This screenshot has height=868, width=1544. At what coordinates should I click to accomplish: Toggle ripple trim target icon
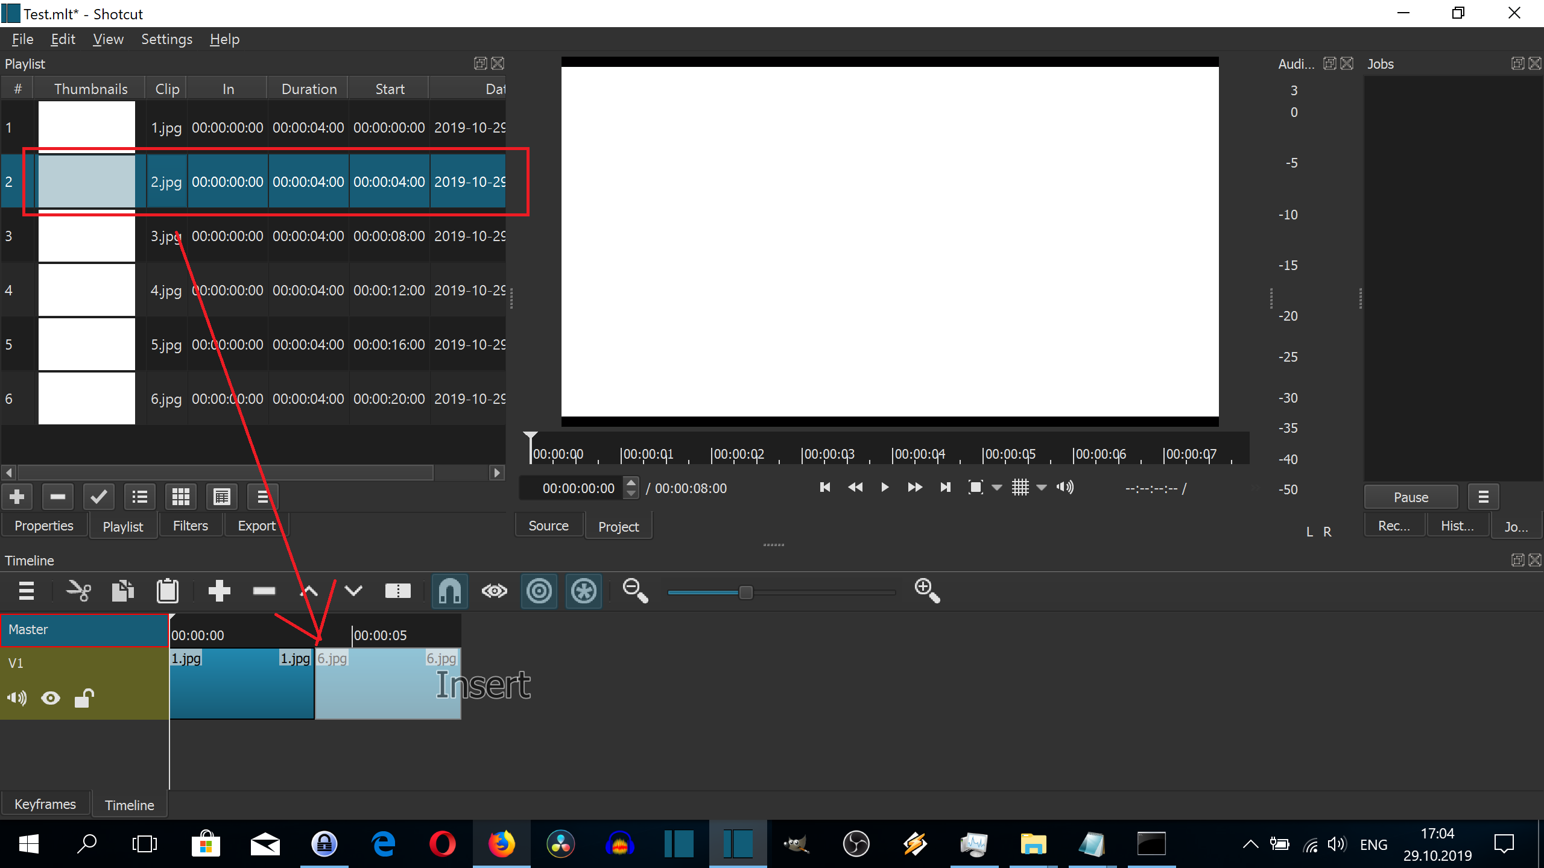click(539, 591)
